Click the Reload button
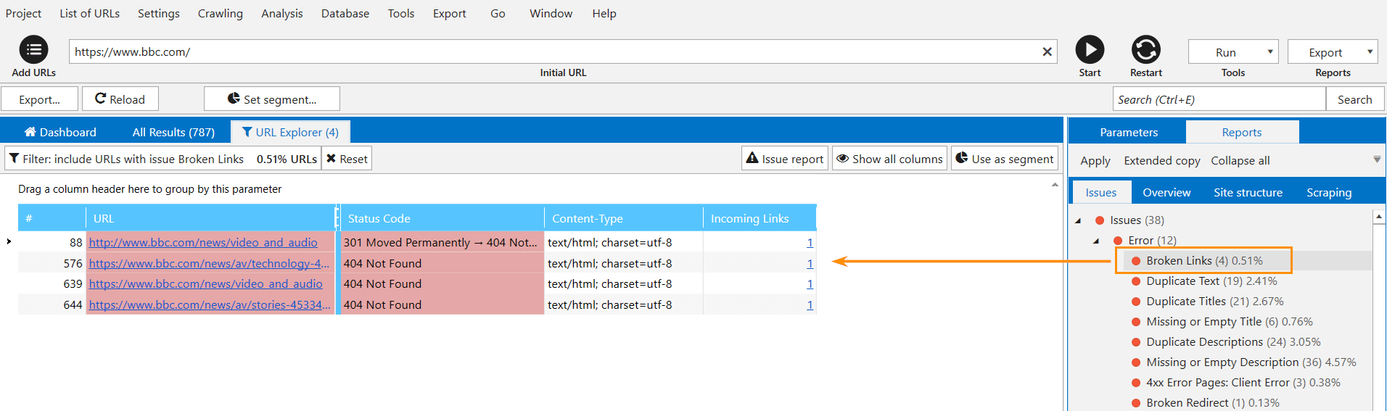Viewport: 1387px width, 411px height. tap(120, 99)
